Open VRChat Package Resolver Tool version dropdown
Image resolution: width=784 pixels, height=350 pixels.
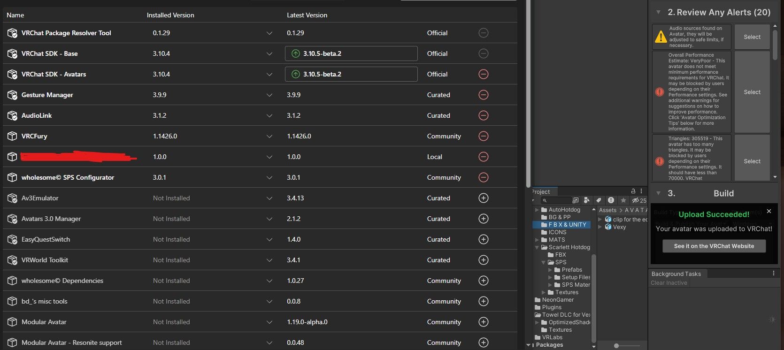pyautogui.click(x=269, y=33)
